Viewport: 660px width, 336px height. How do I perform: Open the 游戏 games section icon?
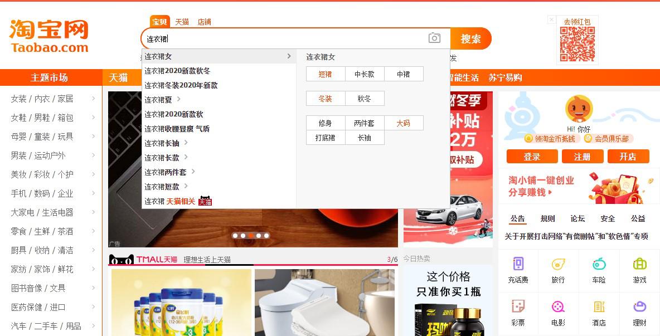(639, 271)
